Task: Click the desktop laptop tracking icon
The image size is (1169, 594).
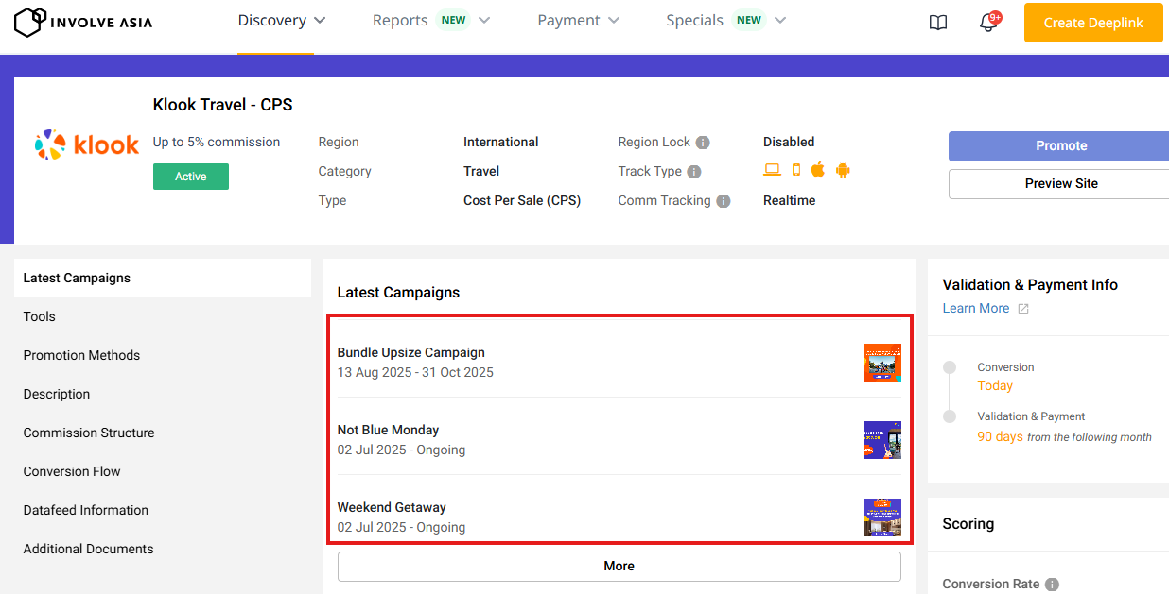Action: click(773, 170)
